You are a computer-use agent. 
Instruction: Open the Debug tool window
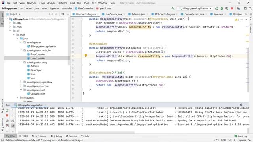click(x=56, y=136)
